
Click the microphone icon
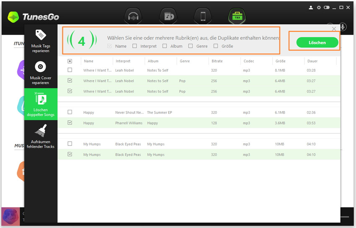[x=343, y=27]
